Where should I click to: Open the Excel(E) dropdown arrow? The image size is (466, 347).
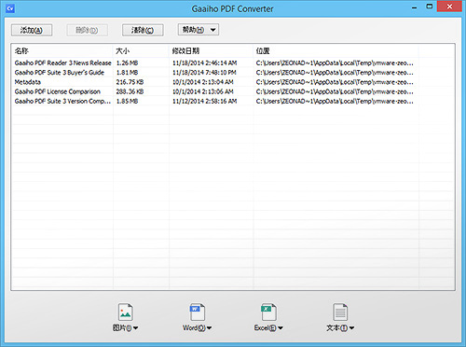[x=281, y=327]
